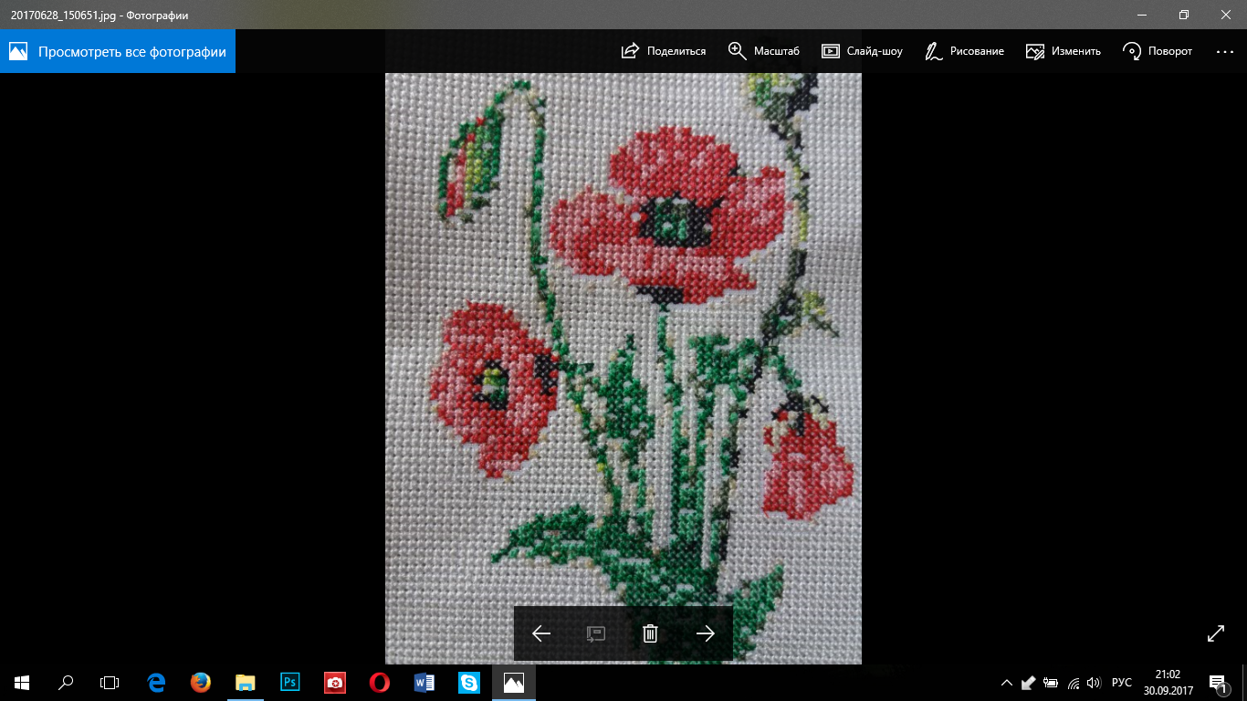This screenshot has width=1247, height=701.
Task: Launch Opera browser from taskbar
Action: [380, 682]
